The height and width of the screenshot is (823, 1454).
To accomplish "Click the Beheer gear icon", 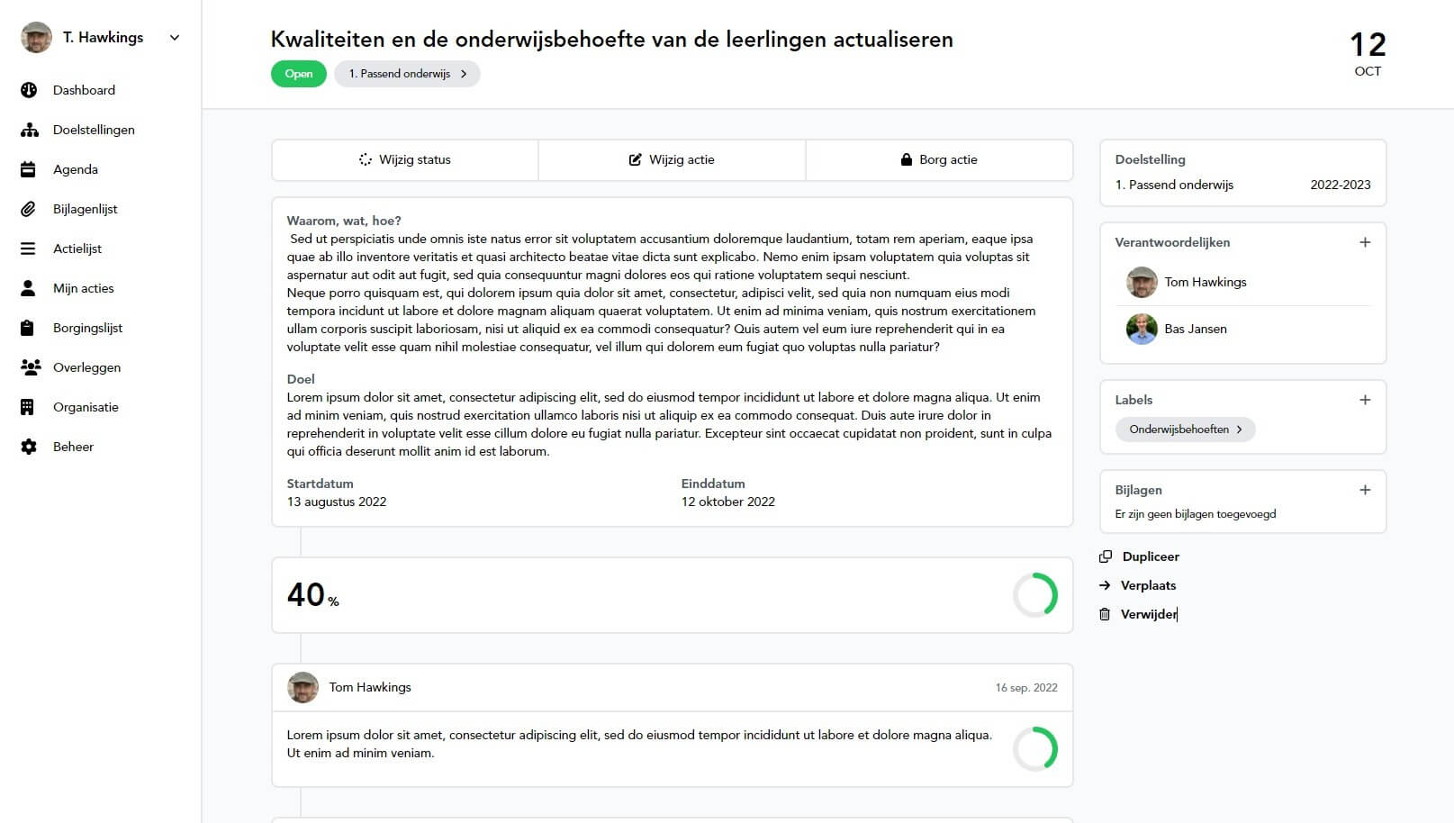I will (x=29, y=447).
